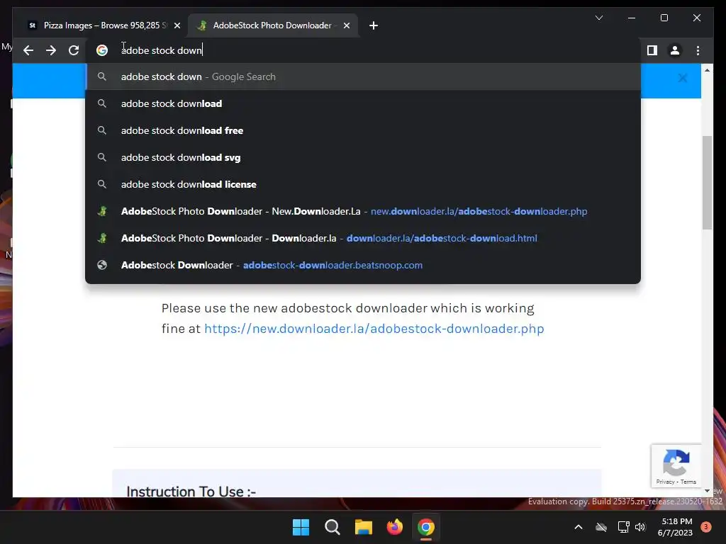The image size is (726, 544).
Task: Open Windows Search from the taskbar
Action: (332, 527)
